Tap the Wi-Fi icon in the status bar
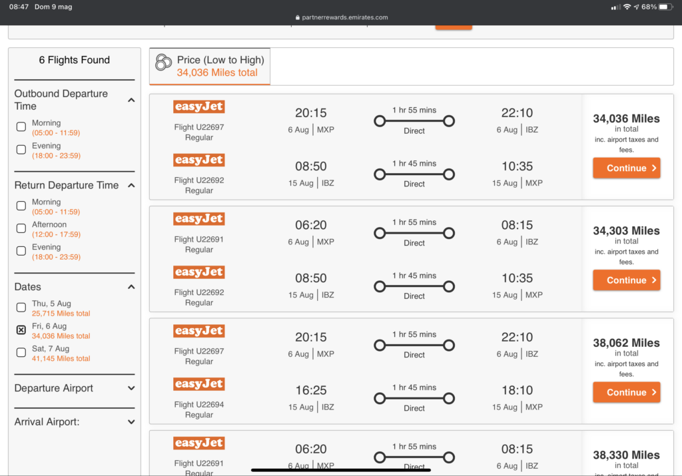The image size is (682, 476). pyautogui.click(x=627, y=7)
